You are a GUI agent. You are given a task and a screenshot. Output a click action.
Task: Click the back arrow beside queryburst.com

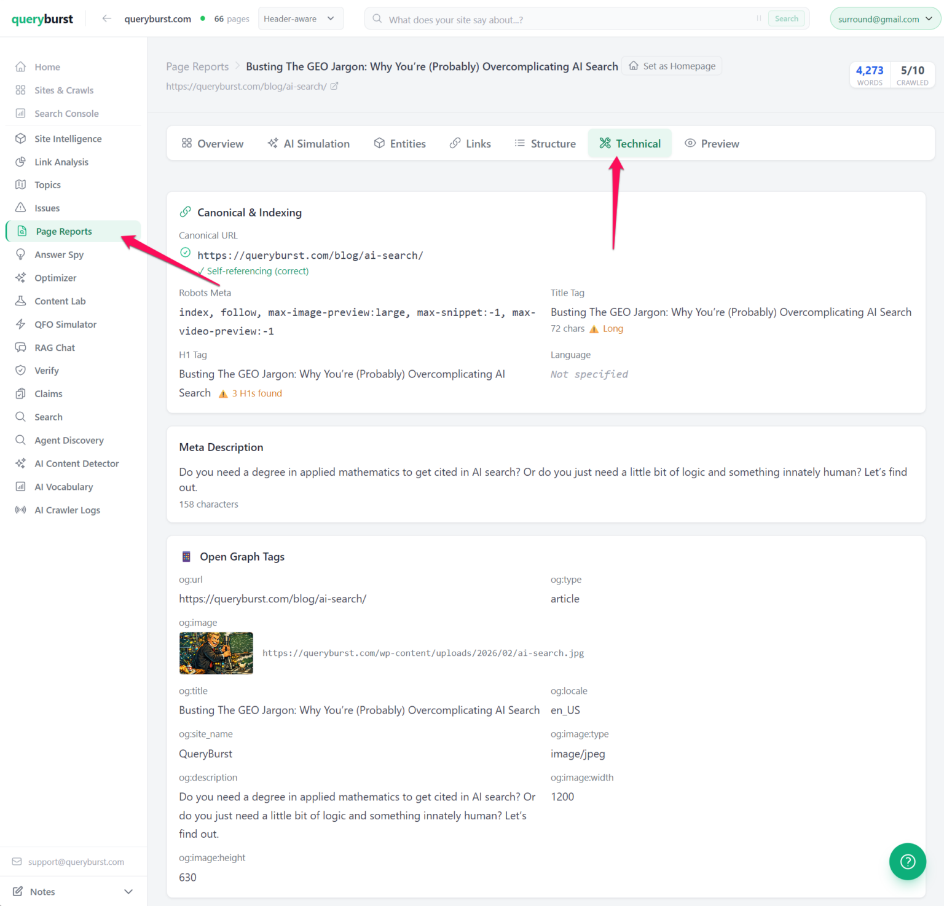107,18
